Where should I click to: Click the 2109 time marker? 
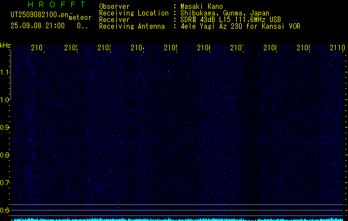coord(303,48)
